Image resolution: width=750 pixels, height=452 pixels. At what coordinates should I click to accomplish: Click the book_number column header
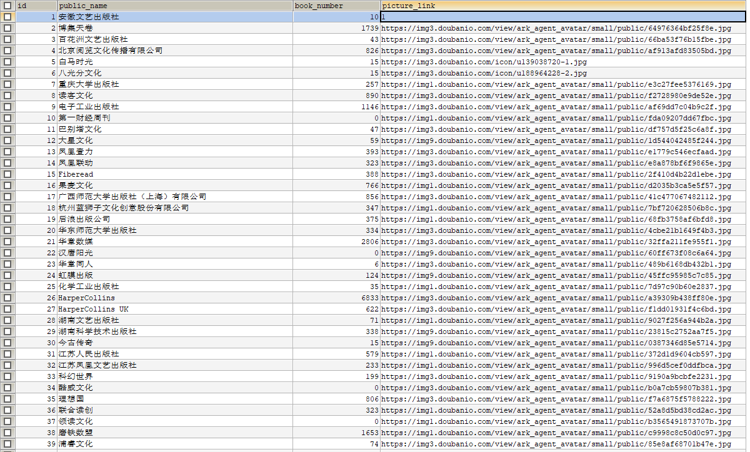pyautogui.click(x=336, y=6)
